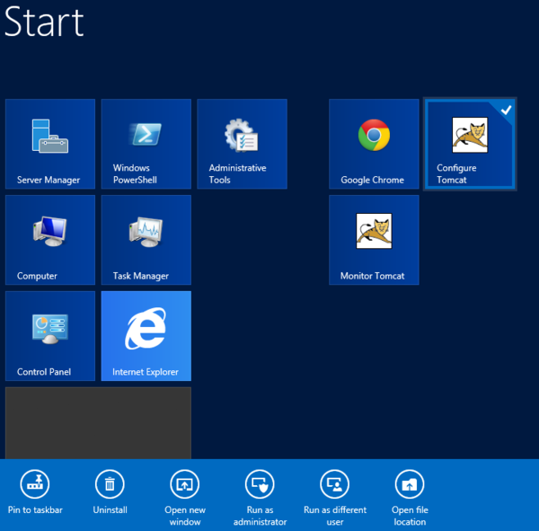Launch the Google Chrome tile
Image resolution: width=539 pixels, height=531 pixels.
374,144
